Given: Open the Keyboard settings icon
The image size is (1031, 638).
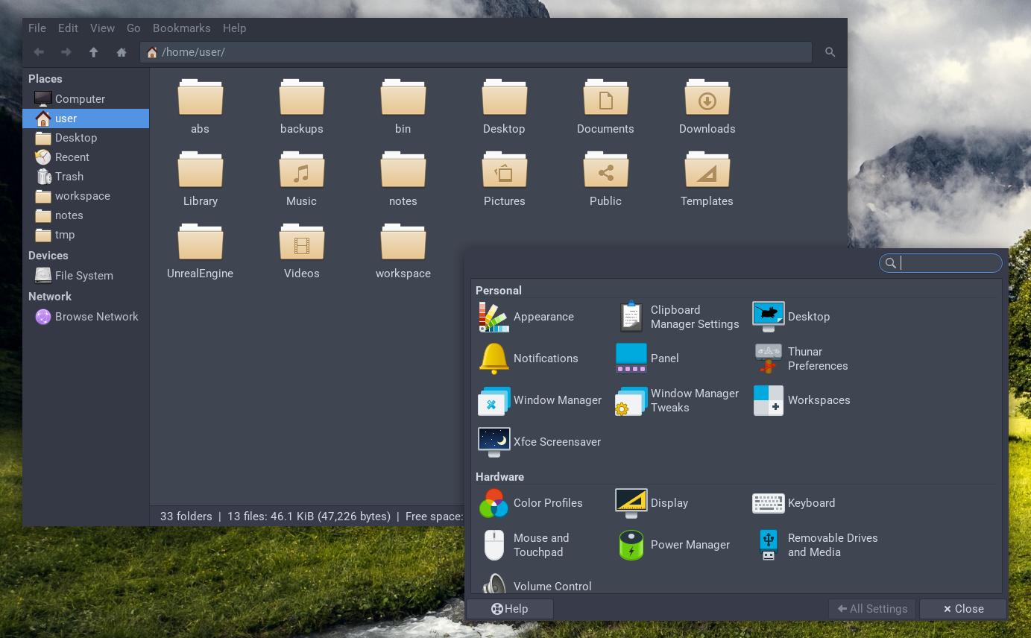Looking at the screenshot, I should 768,503.
